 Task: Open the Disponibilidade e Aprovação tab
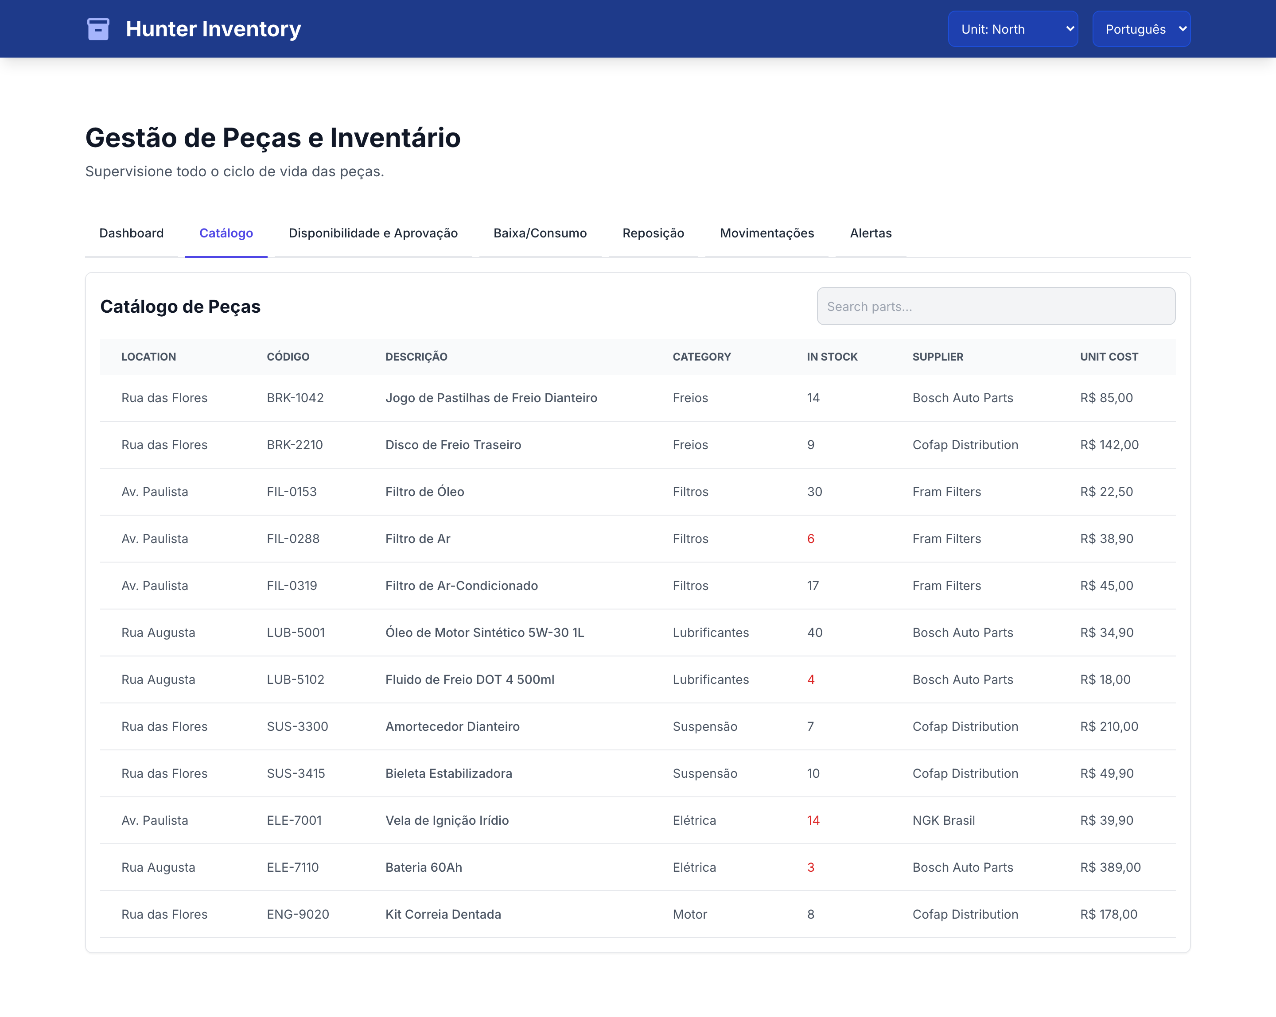(373, 233)
